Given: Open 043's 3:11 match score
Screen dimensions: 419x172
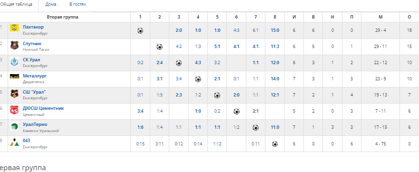Looking at the screenshot, I should pyautogui.click(x=159, y=144).
